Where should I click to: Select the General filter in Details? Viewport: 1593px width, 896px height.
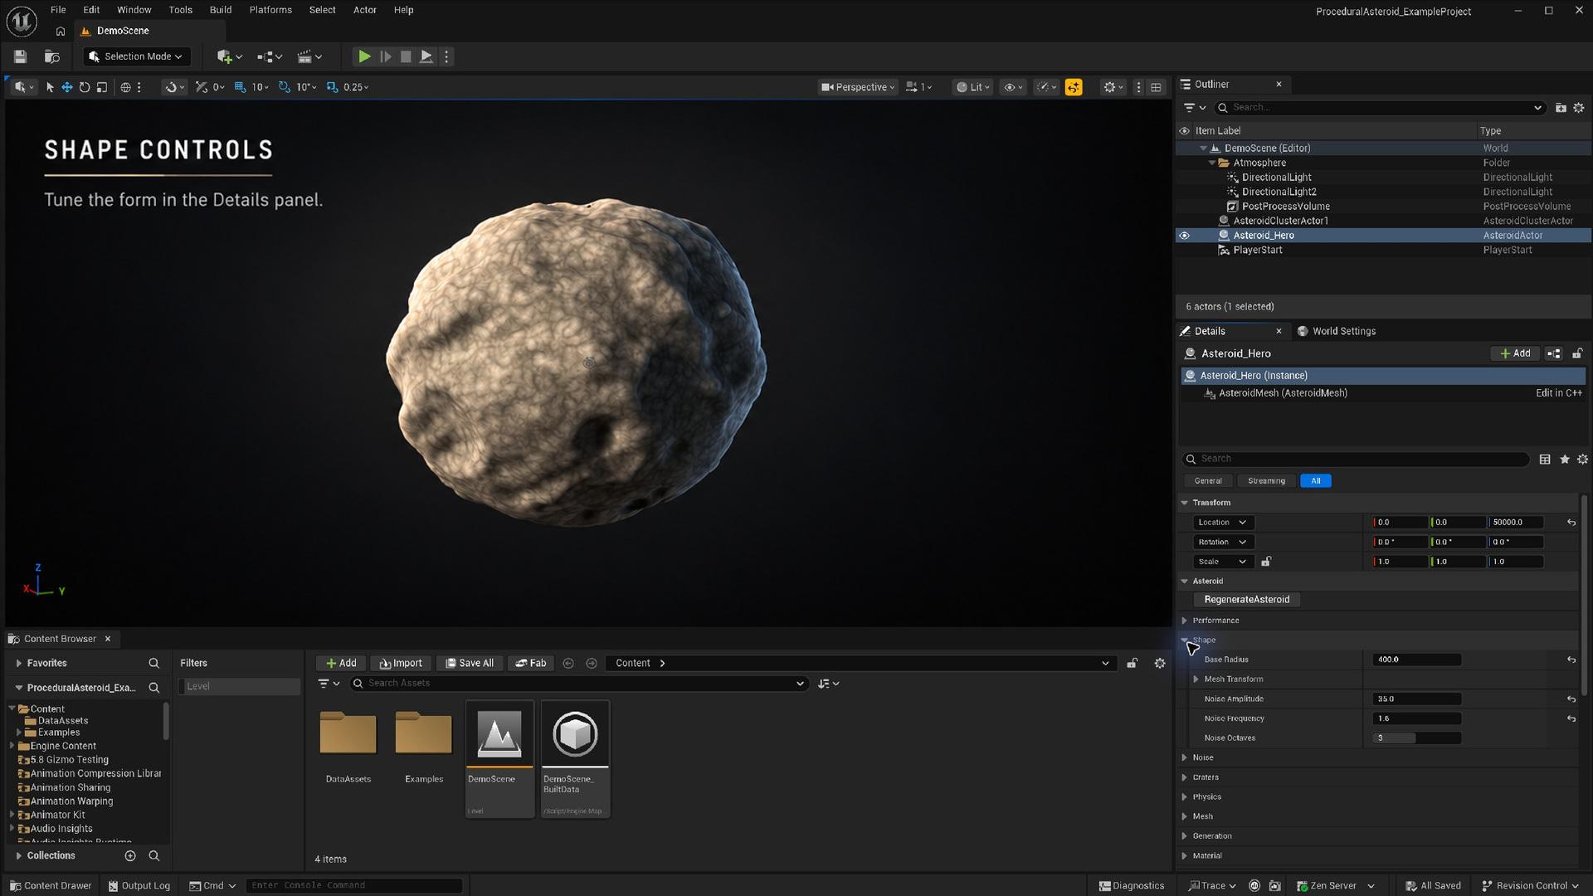coord(1208,480)
